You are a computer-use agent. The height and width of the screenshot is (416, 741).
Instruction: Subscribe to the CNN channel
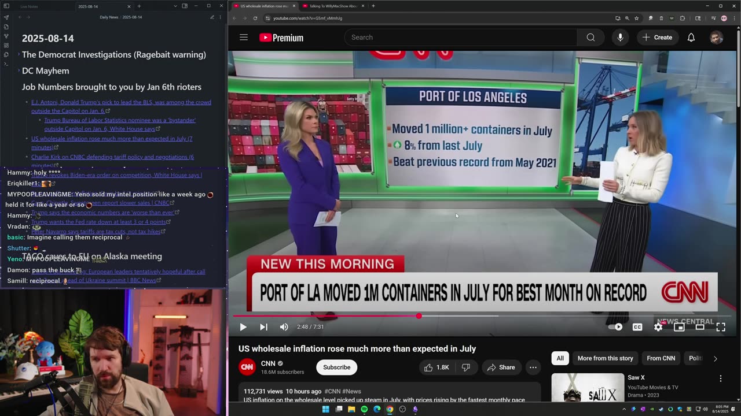tap(336, 367)
